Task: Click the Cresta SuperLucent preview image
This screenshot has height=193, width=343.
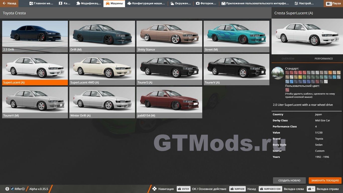Action: (307, 36)
